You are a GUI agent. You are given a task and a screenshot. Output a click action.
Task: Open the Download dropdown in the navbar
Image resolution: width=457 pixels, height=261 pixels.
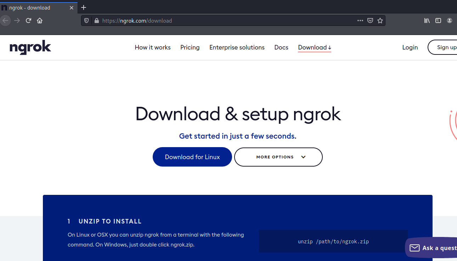(x=314, y=47)
